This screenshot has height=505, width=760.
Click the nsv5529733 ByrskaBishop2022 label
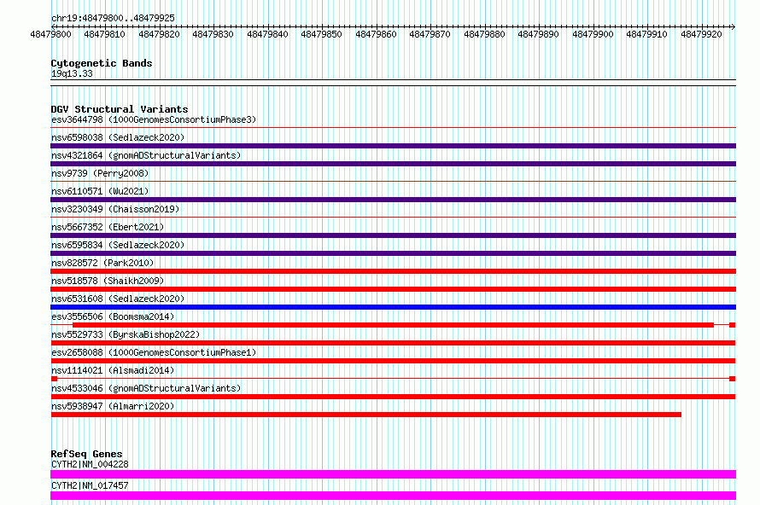tap(126, 334)
